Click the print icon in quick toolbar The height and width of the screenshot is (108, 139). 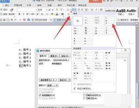(4, 20)
